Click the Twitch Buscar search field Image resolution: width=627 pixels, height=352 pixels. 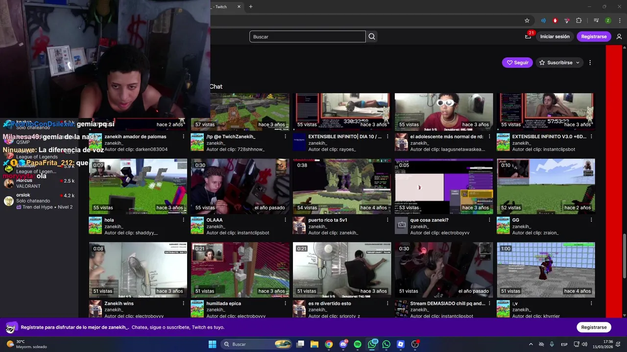[x=308, y=37]
